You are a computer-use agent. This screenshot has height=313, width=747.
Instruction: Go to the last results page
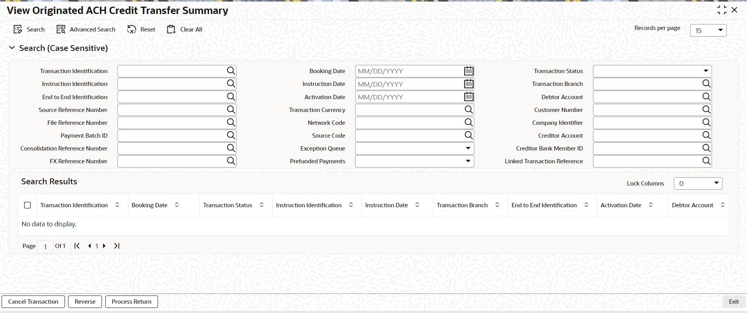click(117, 246)
